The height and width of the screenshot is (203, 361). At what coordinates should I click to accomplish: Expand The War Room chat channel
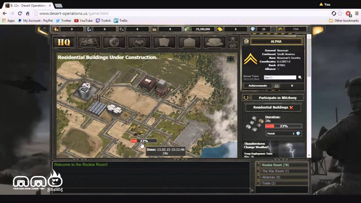[x=282, y=171]
